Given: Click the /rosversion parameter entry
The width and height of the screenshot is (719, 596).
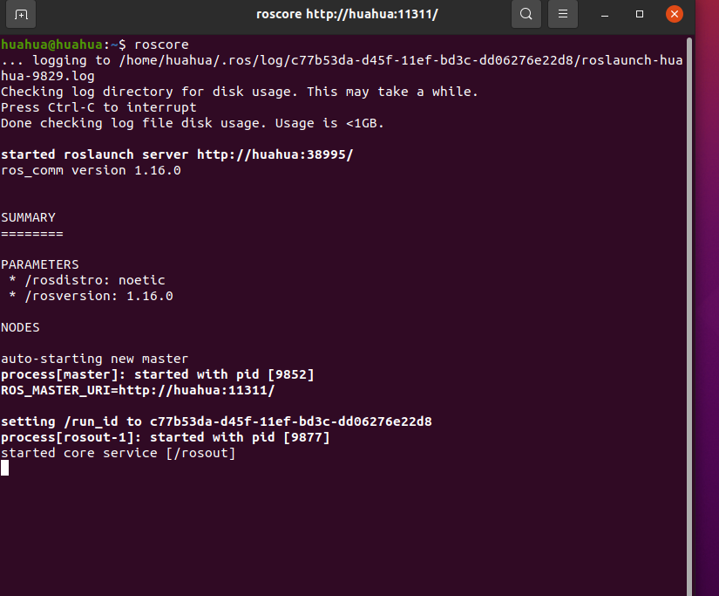Looking at the screenshot, I should (x=87, y=296).
